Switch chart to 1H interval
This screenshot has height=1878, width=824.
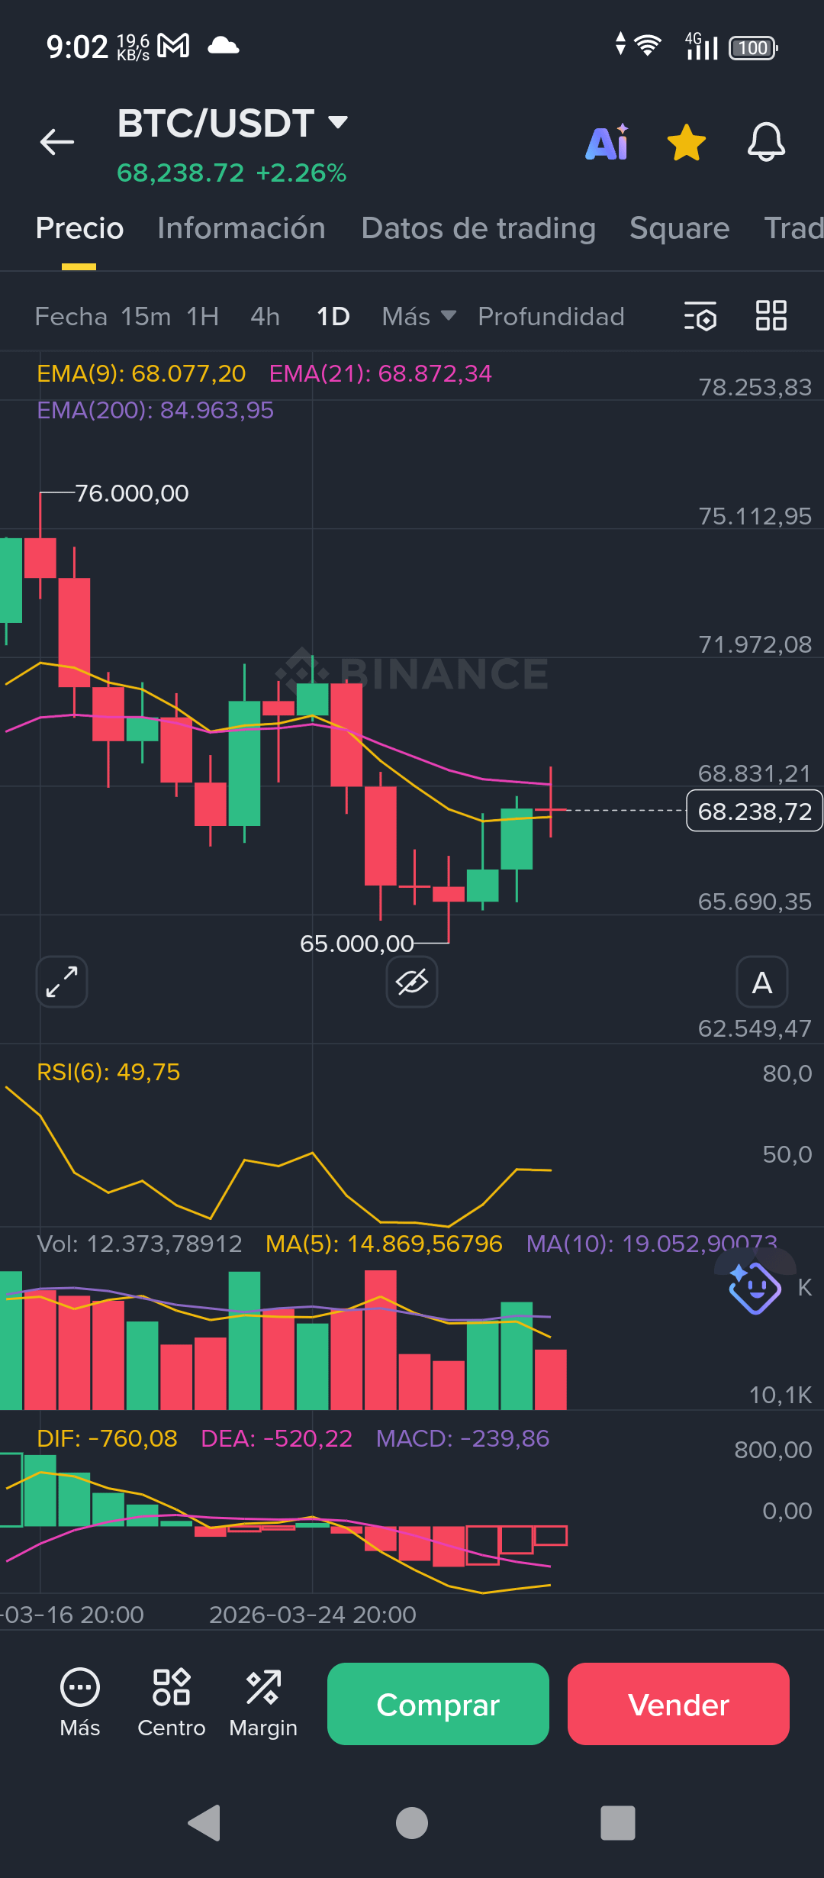[203, 316]
